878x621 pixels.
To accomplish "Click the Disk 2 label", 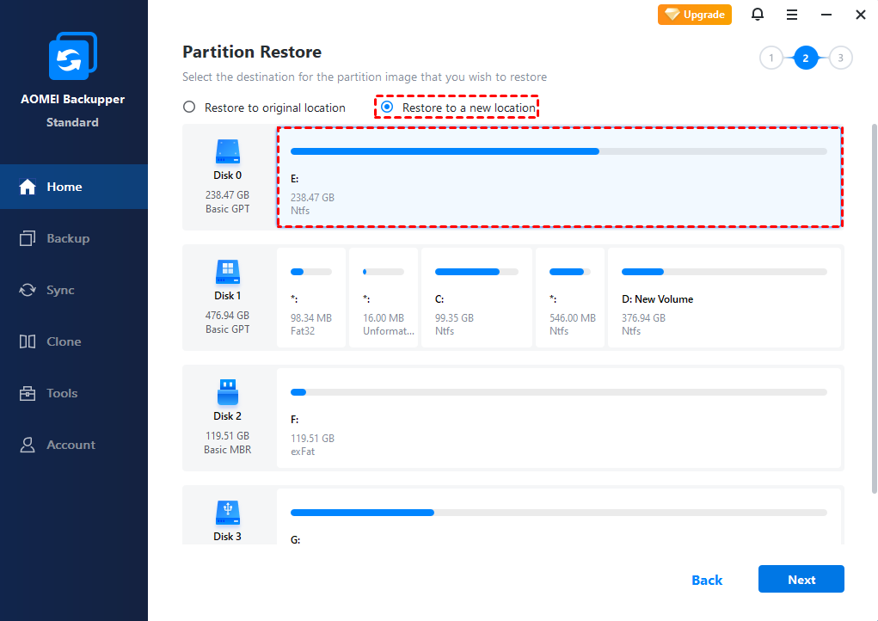I will pos(227,416).
